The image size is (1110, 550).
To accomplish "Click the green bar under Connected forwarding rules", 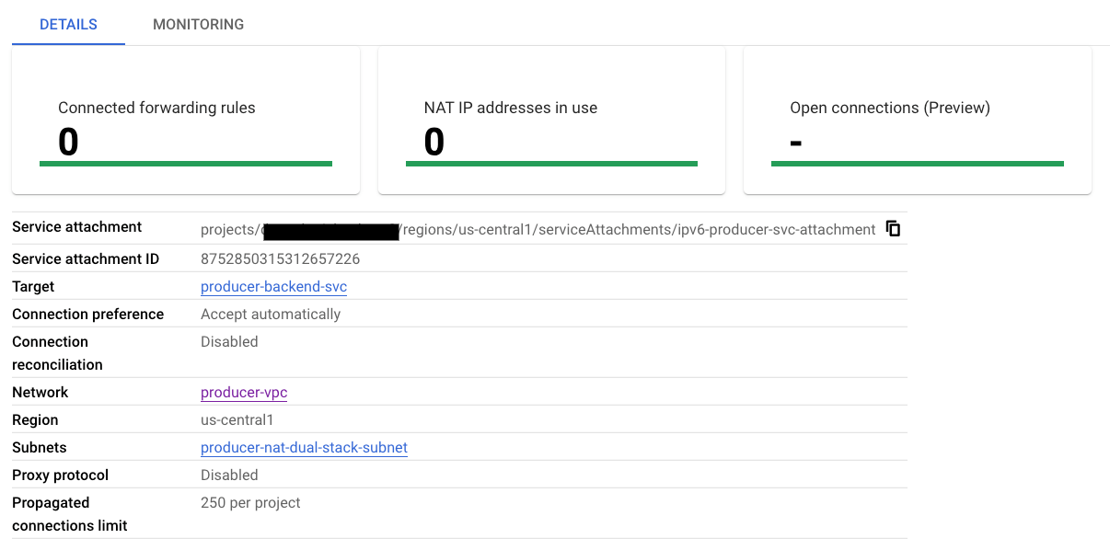I will pos(186,164).
